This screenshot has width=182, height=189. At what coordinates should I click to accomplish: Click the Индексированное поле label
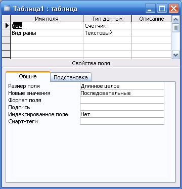point(38,114)
